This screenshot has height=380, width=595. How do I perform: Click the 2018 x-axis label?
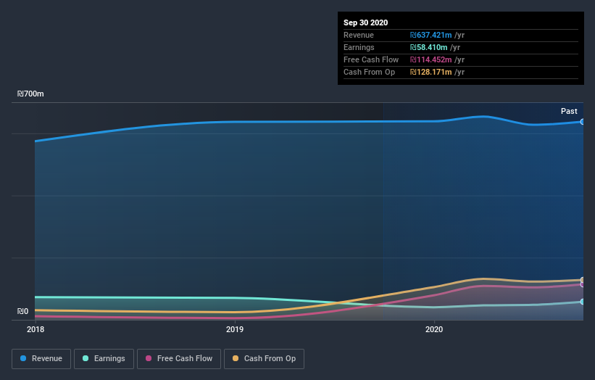point(36,329)
